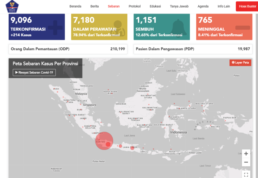Go to Tanya Jawab page

pos(179,6)
